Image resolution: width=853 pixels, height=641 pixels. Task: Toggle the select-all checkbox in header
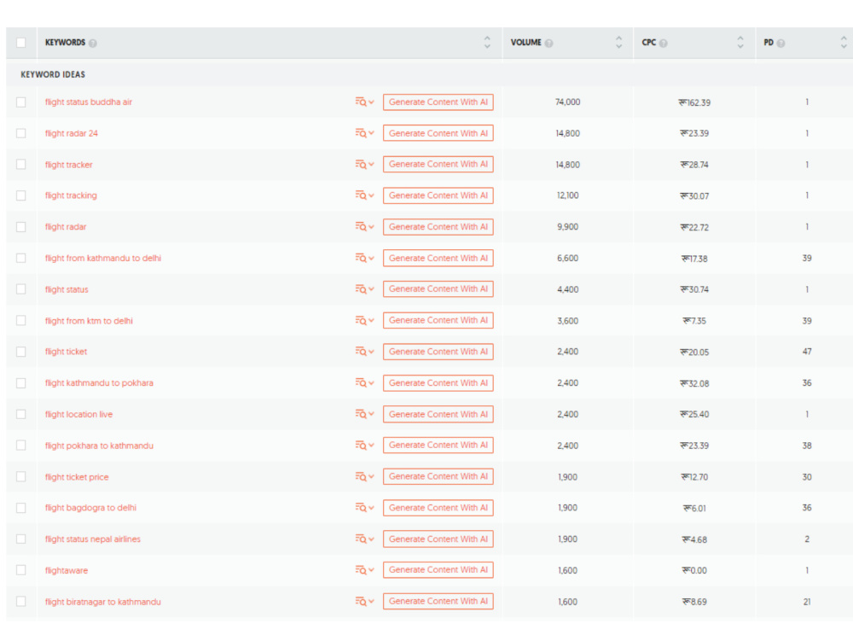click(x=21, y=43)
